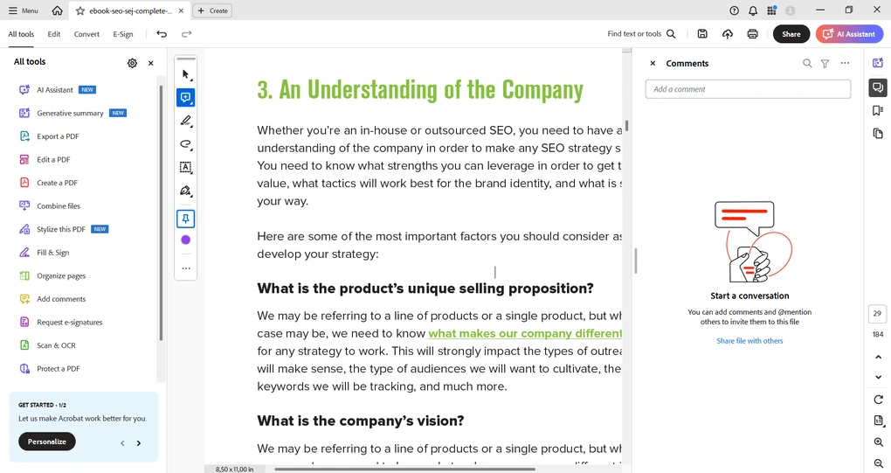
Task: Expand the three-dot more tools option
Action: click(185, 268)
